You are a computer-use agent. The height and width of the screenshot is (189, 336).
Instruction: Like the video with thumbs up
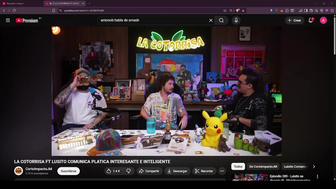point(113,171)
